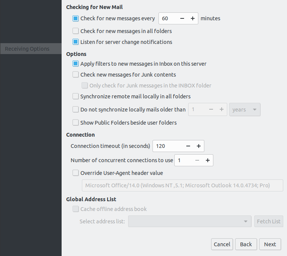Uncheck 'Apply filters to new messages in Inbox'

pos(76,64)
